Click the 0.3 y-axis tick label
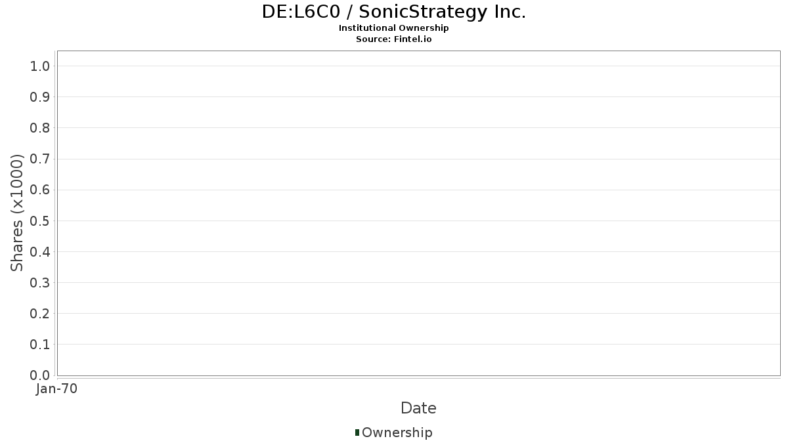The height and width of the screenshot is (443, 788). pyautogui.click(x=40, y=283)
